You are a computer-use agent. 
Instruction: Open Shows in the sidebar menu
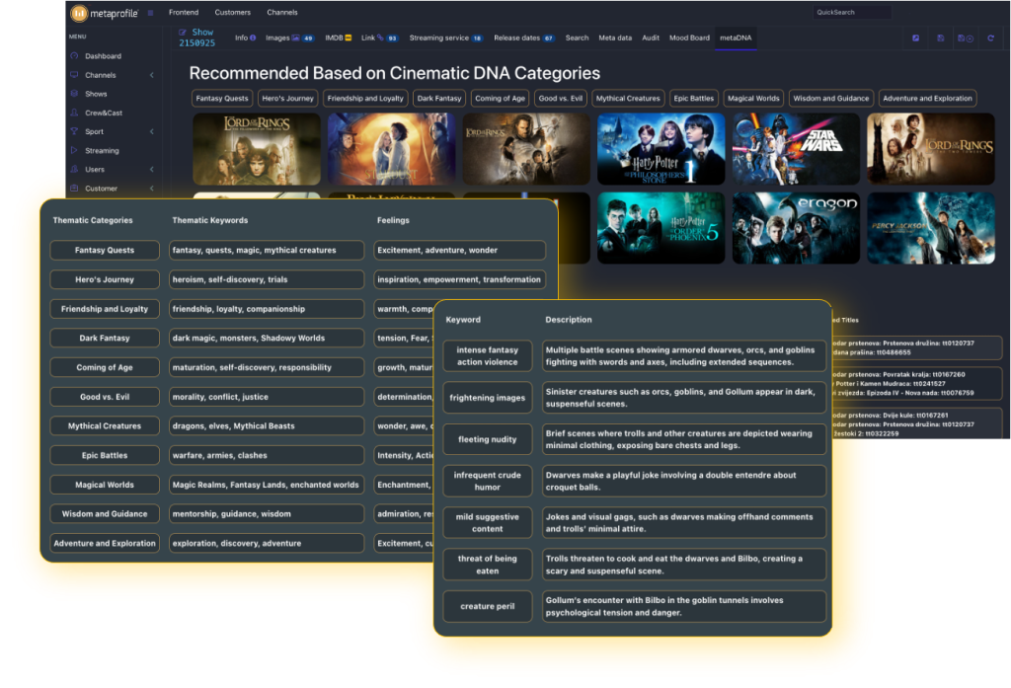tap(96, 94)
